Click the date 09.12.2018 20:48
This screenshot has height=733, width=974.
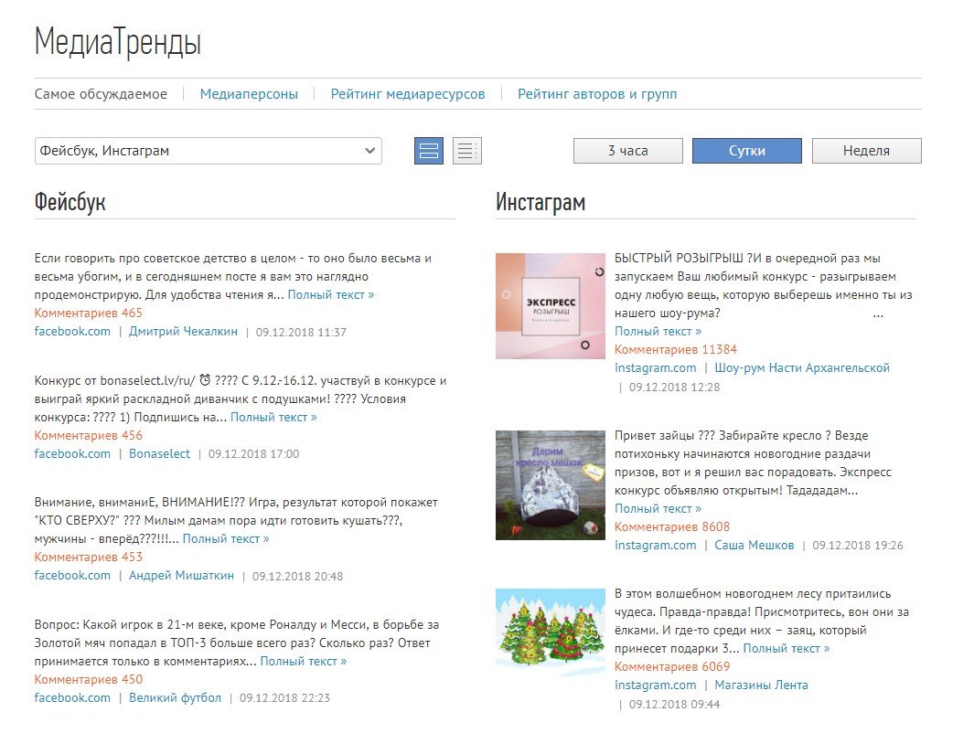tap(297, 577)
